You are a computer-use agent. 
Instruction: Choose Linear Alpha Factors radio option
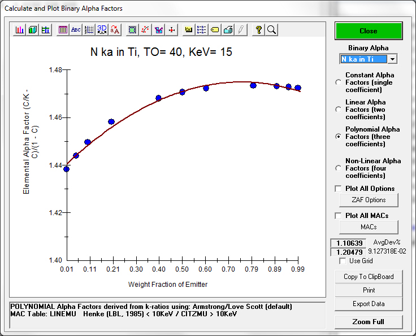[x=339, y=110]
